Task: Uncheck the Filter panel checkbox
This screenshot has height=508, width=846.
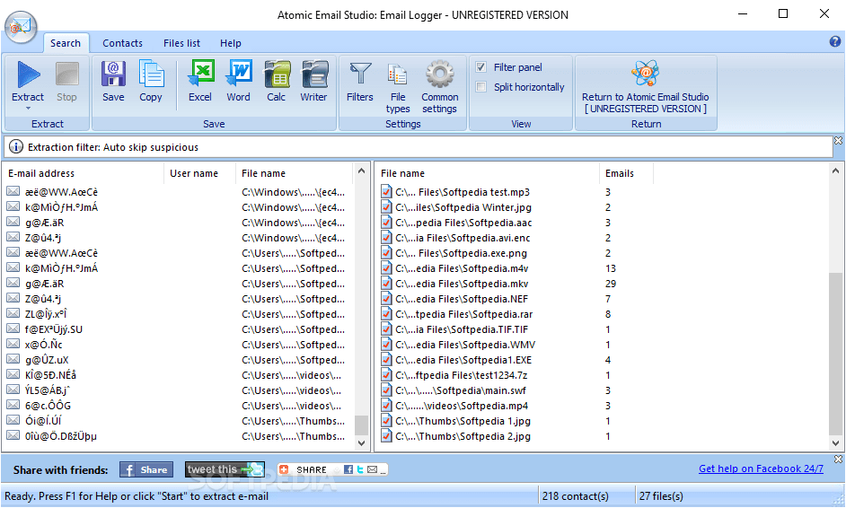Action: point(480,67)
